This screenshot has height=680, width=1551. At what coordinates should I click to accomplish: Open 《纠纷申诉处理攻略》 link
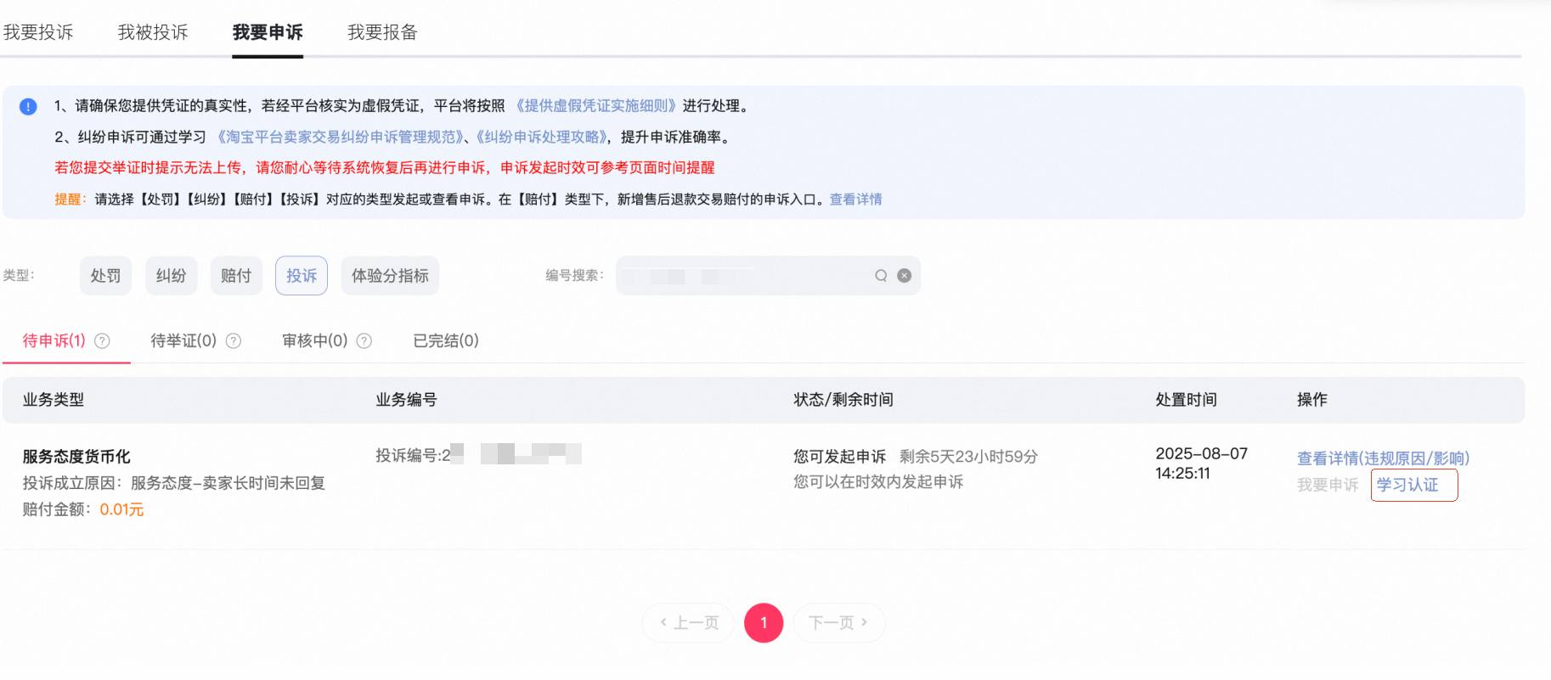tap(542, 137)
